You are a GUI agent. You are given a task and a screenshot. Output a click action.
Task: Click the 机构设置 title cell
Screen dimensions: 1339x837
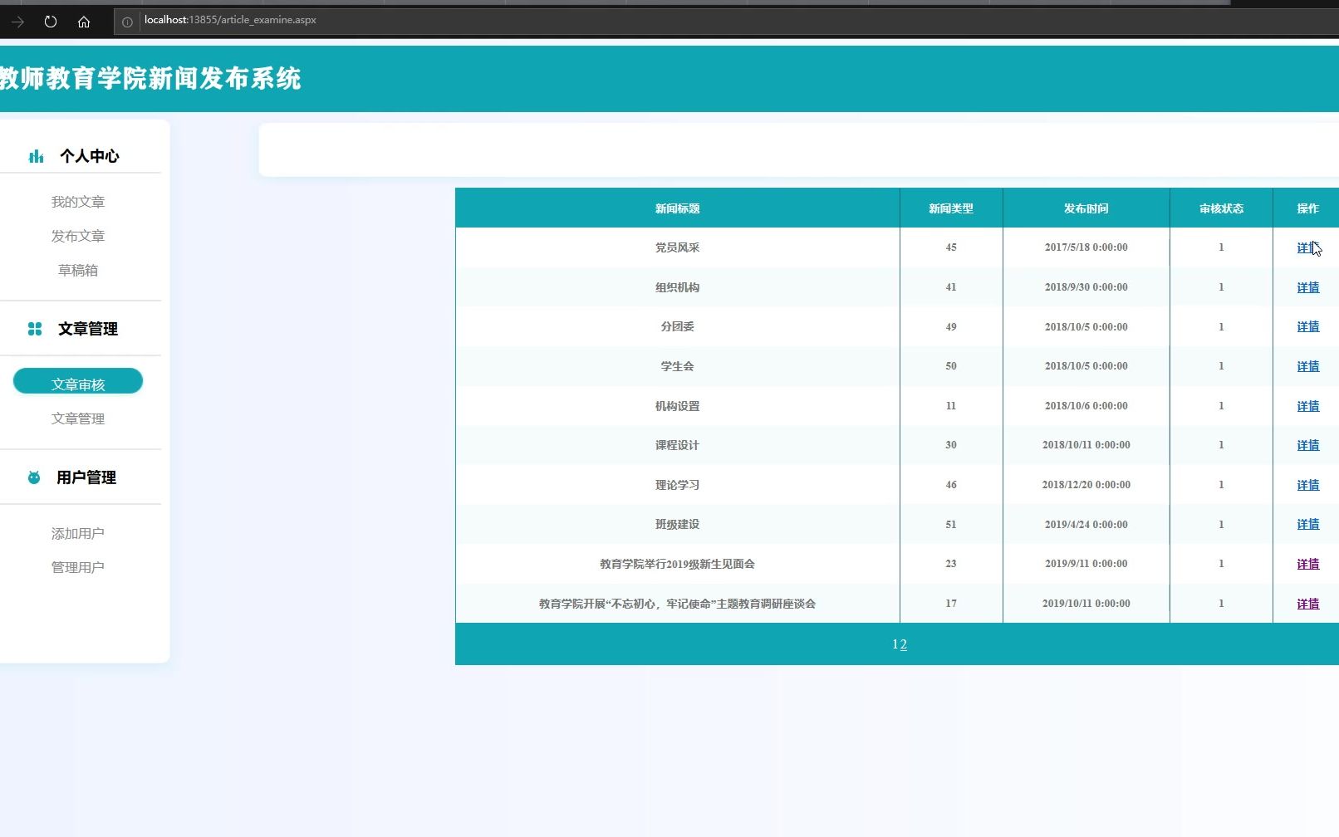tap(677, 406)
